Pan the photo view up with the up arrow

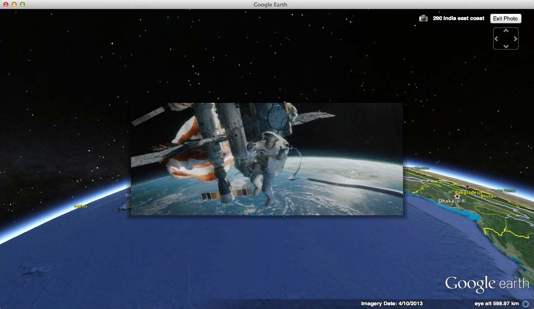pos(506,31)
